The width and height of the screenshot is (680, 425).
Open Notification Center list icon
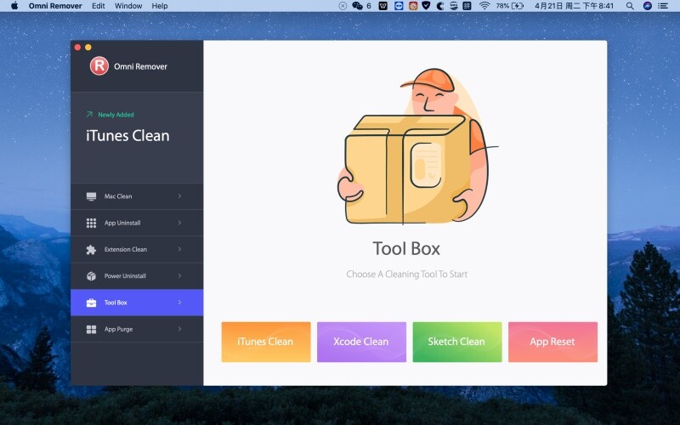(x=663, y=6)
